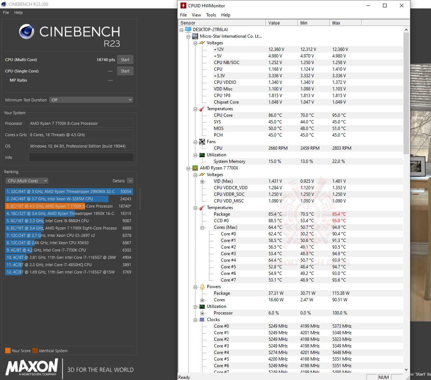
Task: Click the Max column header
Action: (346, 23)
